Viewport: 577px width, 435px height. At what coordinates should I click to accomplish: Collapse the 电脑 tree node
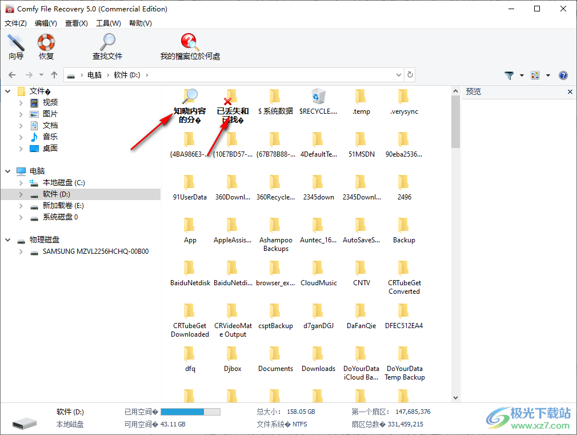tap(8, 171)
